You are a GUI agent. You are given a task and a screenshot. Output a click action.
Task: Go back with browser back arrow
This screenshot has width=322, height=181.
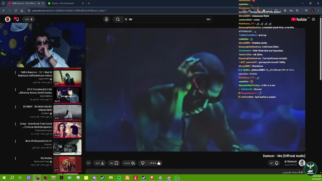click(x=4, y=11)
